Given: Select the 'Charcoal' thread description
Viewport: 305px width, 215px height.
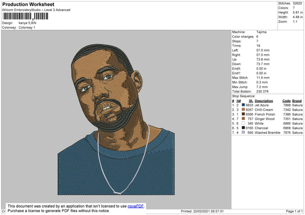Looking at the screenshot, I should coord(261,128).
